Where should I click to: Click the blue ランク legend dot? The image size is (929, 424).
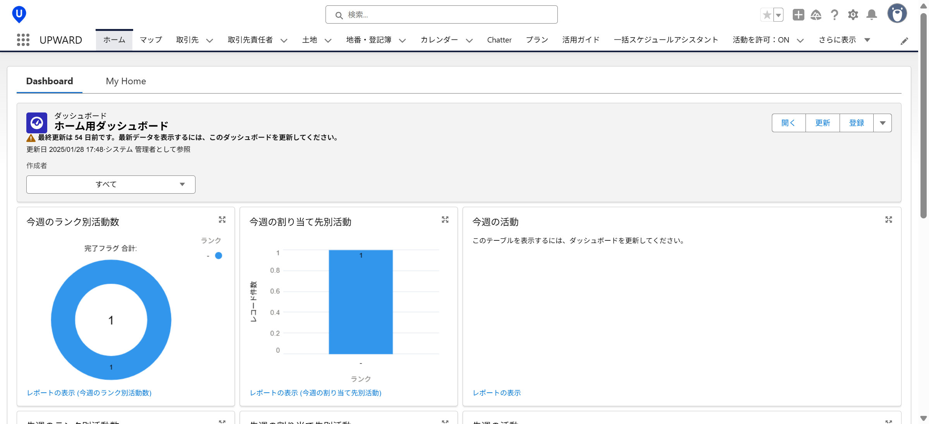(x=219, y=255)
